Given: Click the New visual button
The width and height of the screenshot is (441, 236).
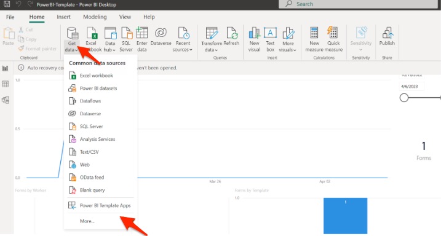Looking at the screenshot, I should pos(254,39).
